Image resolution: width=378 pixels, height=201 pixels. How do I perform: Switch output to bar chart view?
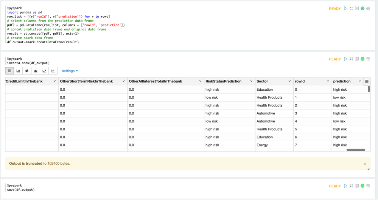[18, 71]
